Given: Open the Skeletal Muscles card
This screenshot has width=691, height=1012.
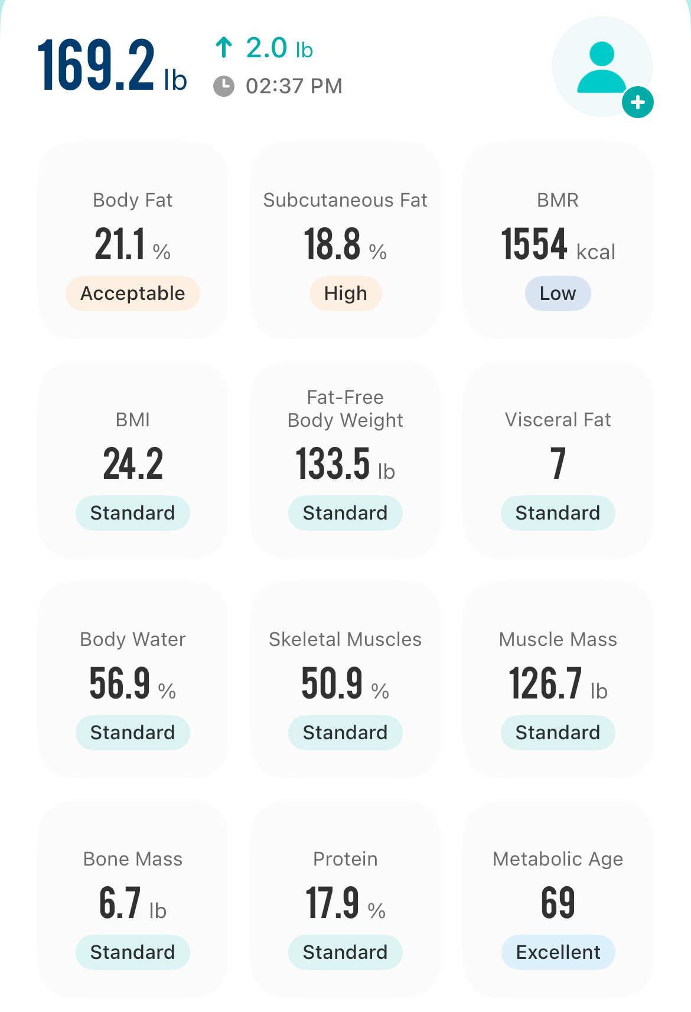Looking at the screenshot, I should tap(345, 679).
